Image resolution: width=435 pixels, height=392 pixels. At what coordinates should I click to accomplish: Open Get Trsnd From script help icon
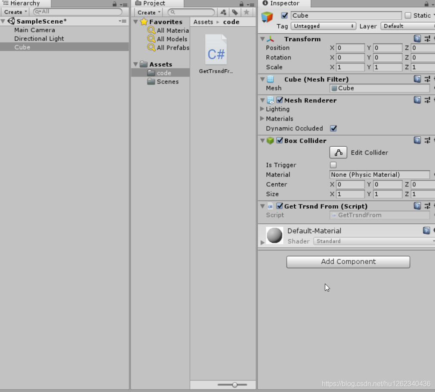coord(417,206)
